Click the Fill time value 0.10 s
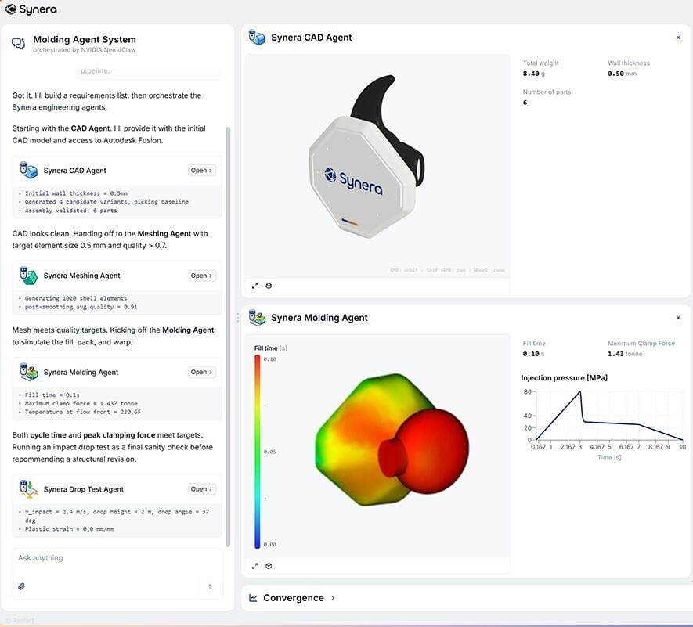693x627 pixels. coord(533,354)
